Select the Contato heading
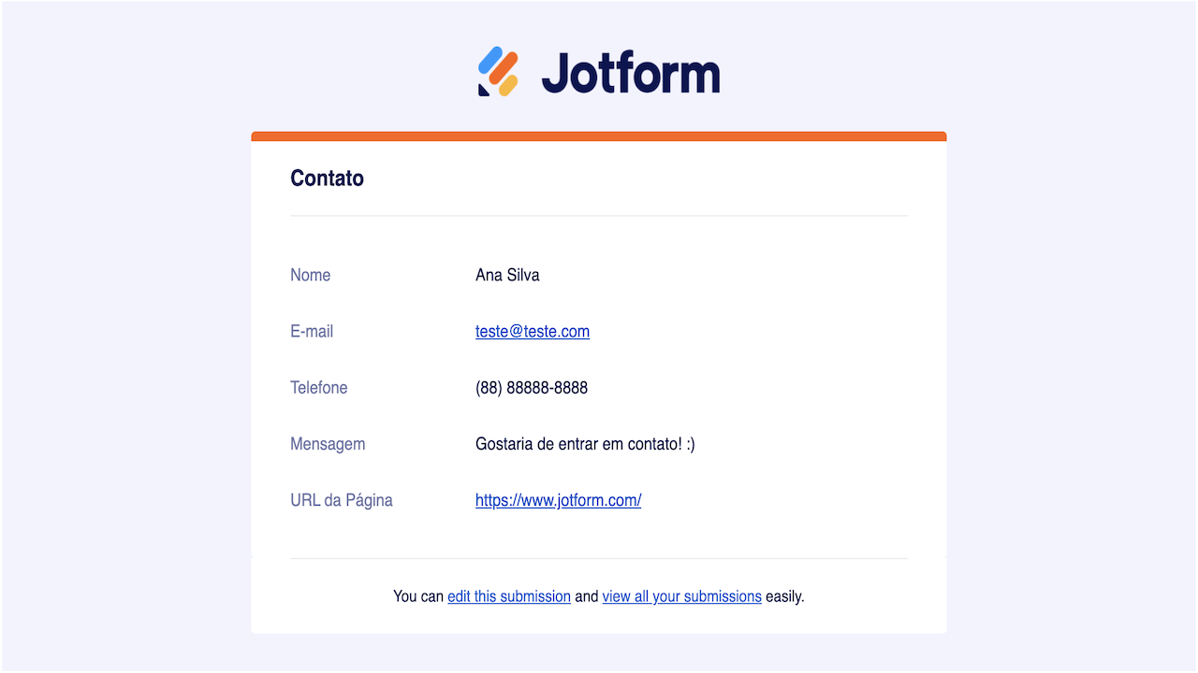Image resolution: width=1198 pixels, height=673 pixels. (327, 179)
